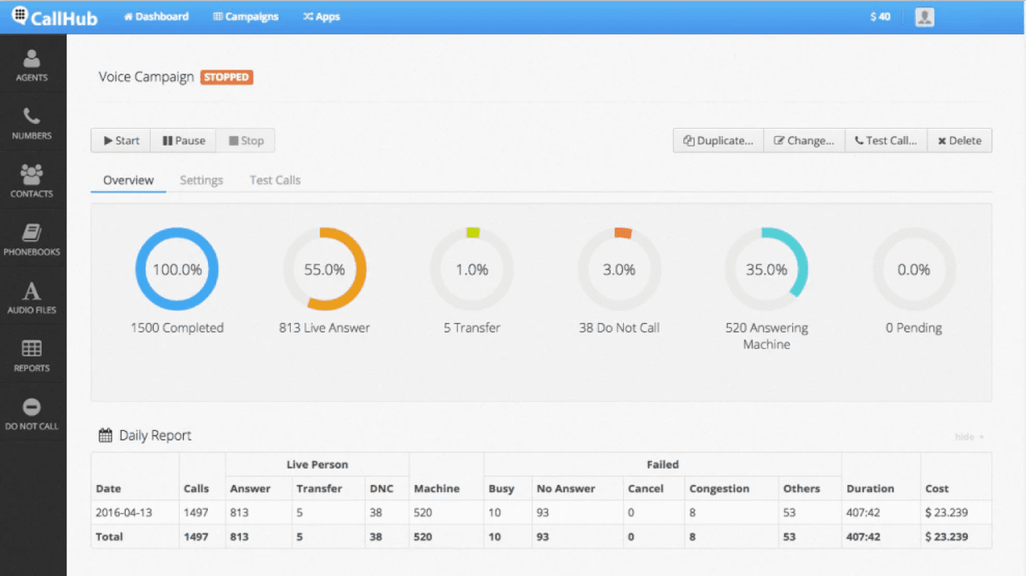Click the 55.0% Live Answer progress ring
The height and width of the screenshot is (576, 1026).
pos(324,269)
